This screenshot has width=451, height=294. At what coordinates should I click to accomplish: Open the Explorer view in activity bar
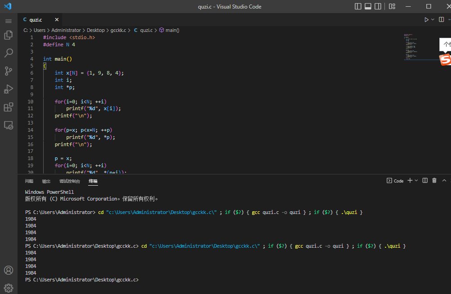coord(9,35)
